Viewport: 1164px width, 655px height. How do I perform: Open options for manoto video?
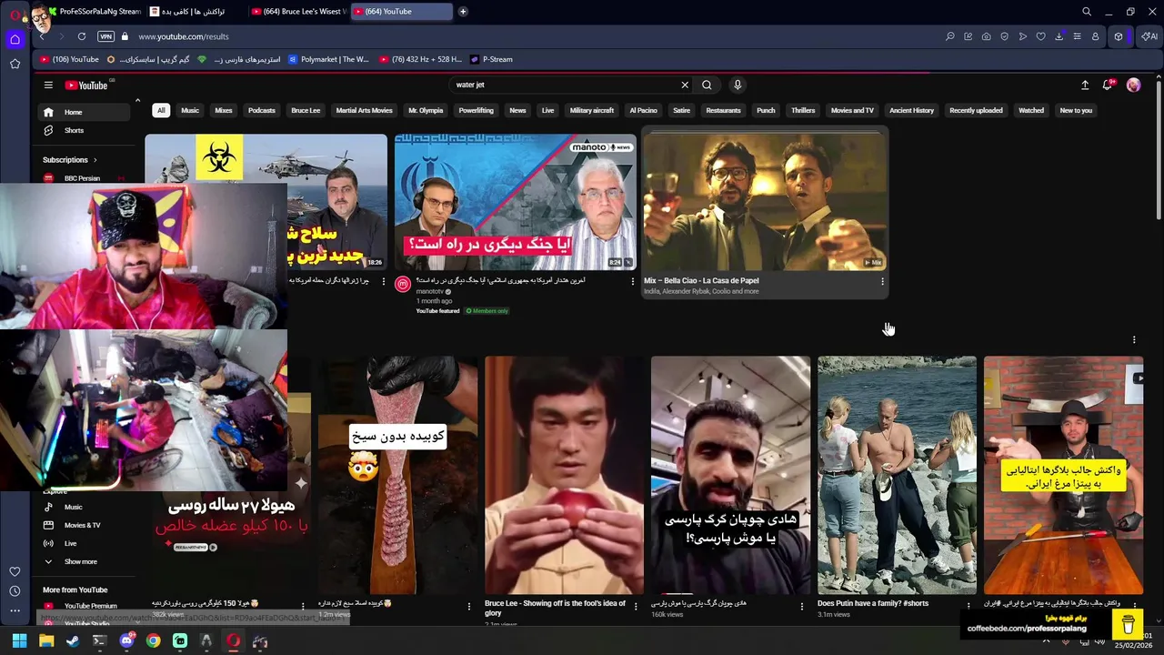point(633,281)
